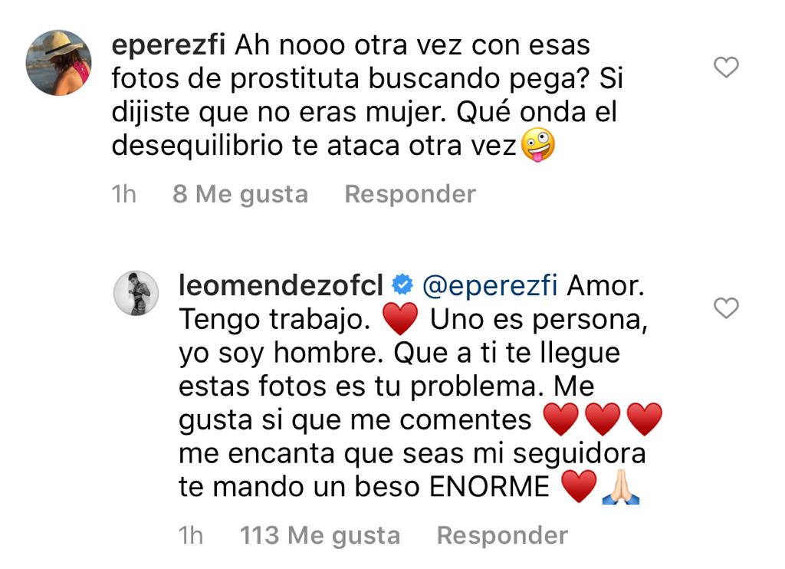Click the verified badge next to leomendezofcl
The width and height of the screenshot is (785, 569).
pyautogui.click(x=402, y=284)
